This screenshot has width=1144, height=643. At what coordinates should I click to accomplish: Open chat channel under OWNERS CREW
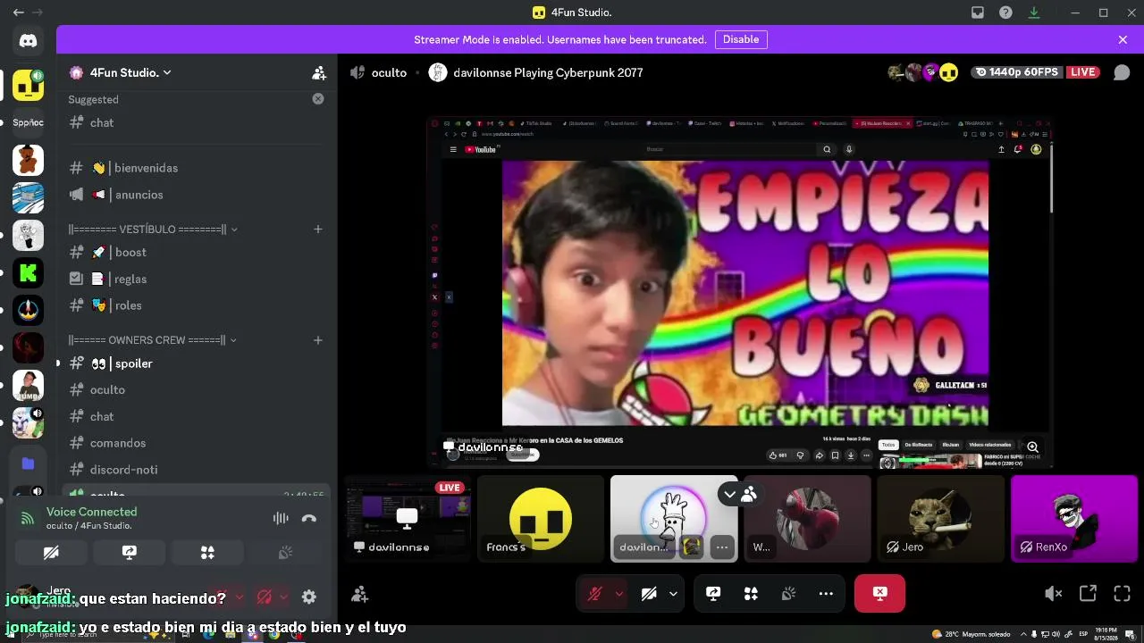(x=197, y=416)
